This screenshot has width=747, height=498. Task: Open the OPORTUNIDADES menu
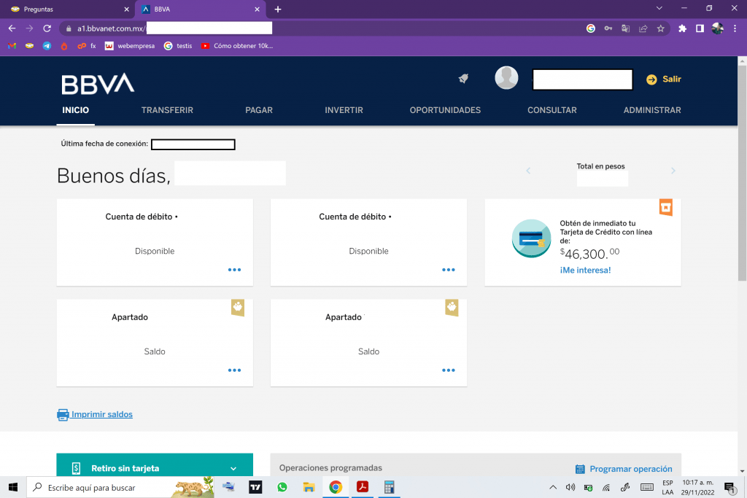(x=445, y=110)
